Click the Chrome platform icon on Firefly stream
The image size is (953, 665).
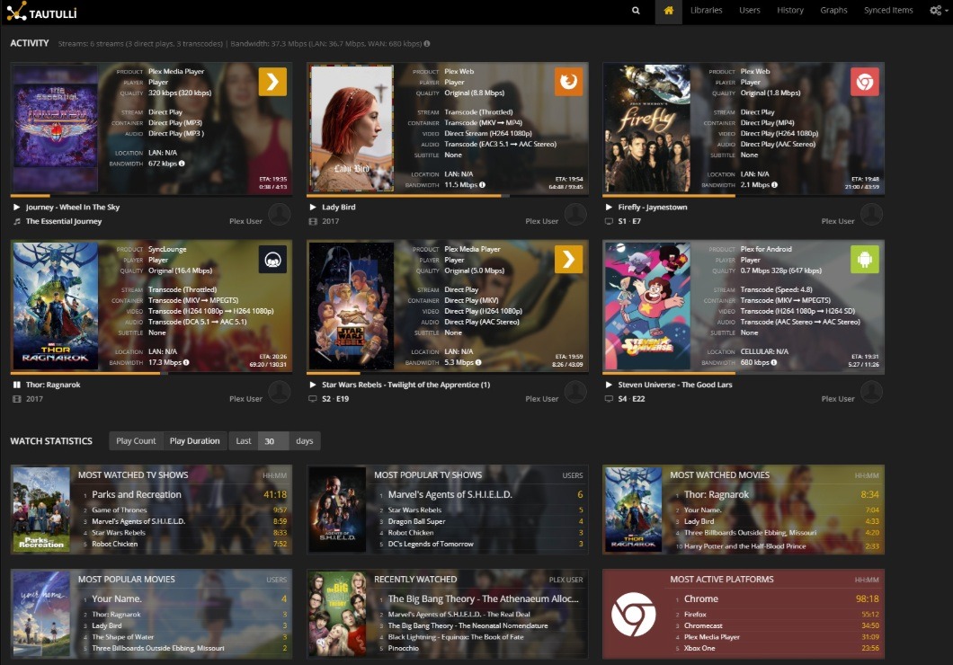point(864,82)
